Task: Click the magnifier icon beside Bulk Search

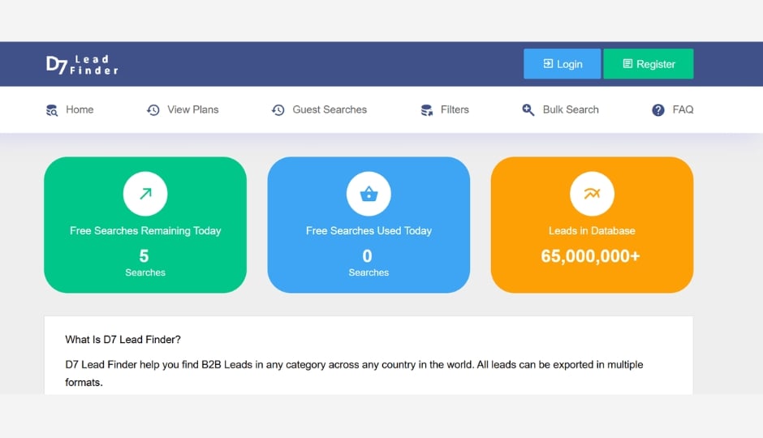Action: [528, 109]
